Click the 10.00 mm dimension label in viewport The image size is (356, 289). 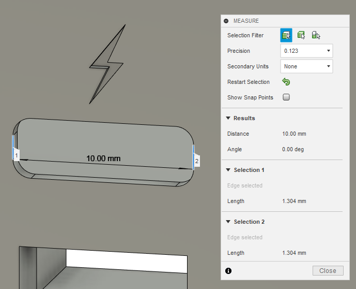[103, 158]
